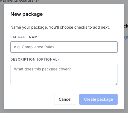
Task: Click the bold cut-off text right of dialog
Action: (x=126, y=26)
